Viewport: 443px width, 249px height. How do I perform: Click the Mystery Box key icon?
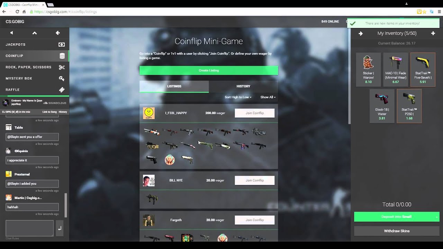[x=62, y=79]
